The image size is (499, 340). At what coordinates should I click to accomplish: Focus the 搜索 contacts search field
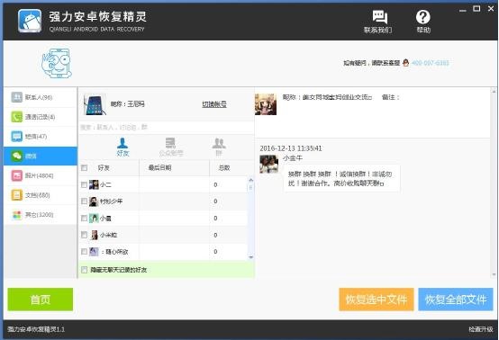point(166,128)
